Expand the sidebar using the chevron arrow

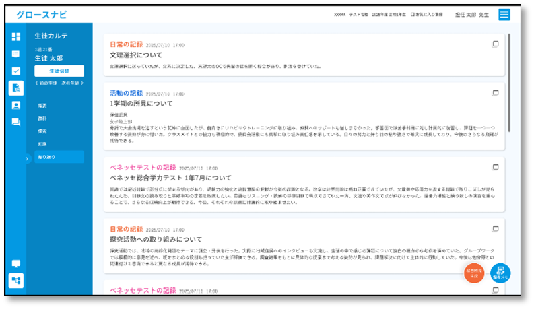click(28, 159)
